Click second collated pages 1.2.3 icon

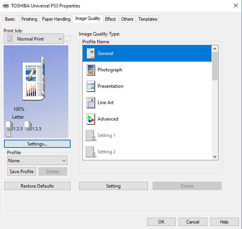tap(28, 126)
